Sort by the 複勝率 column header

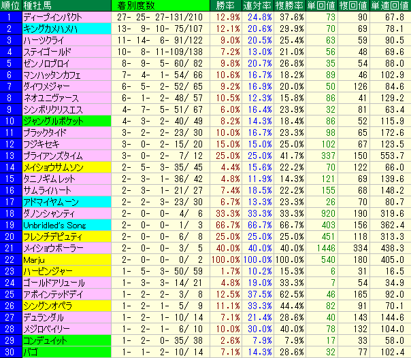tap(290, 5)
